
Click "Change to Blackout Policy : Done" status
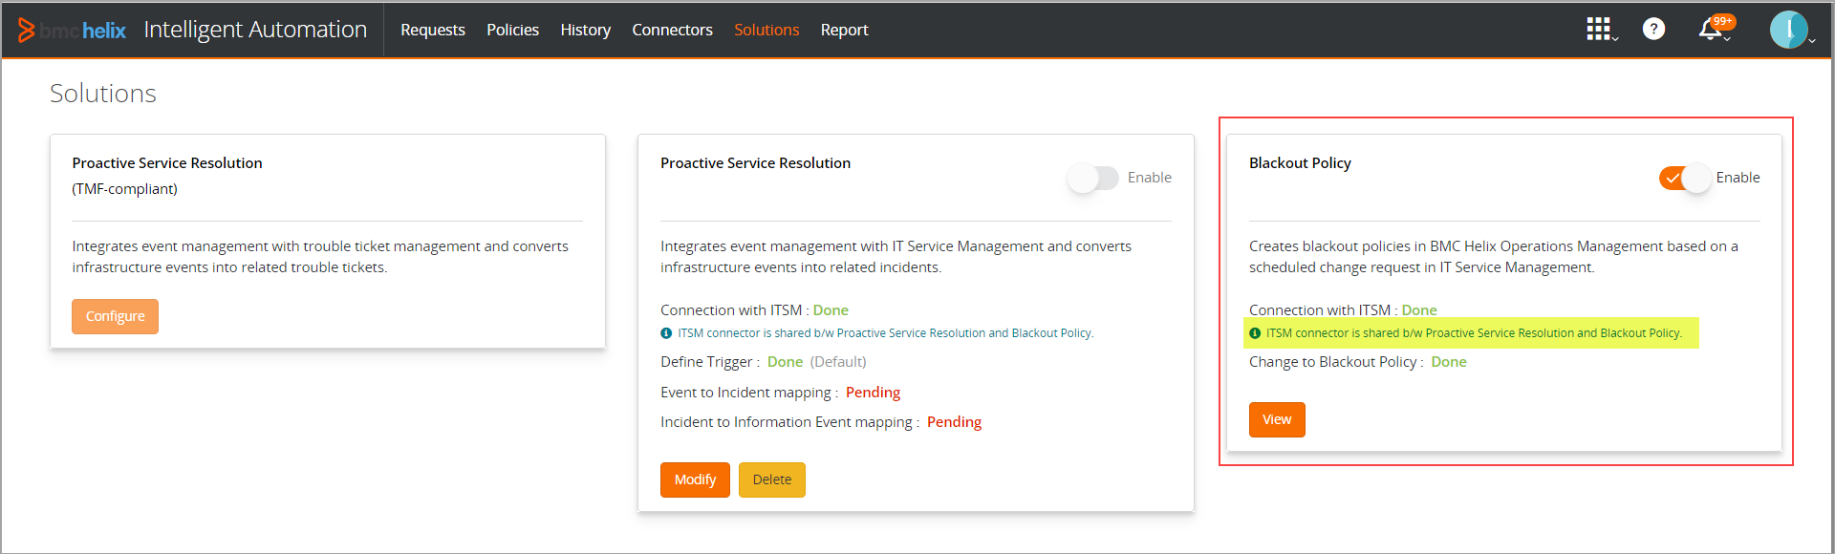(x=1358, y=362)
